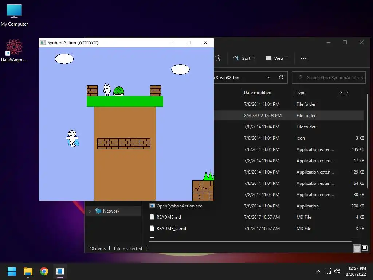Switch to details view layout icon
Screen dimensions: 373x280
[357, 249]
